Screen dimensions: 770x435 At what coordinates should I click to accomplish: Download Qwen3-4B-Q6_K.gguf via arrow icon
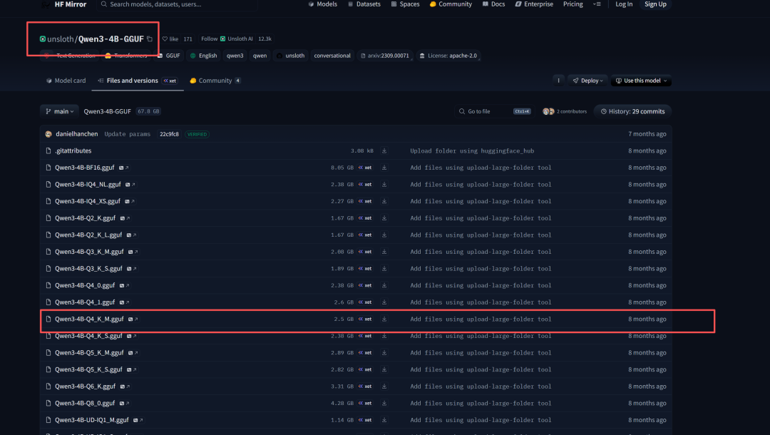point(384,387)
